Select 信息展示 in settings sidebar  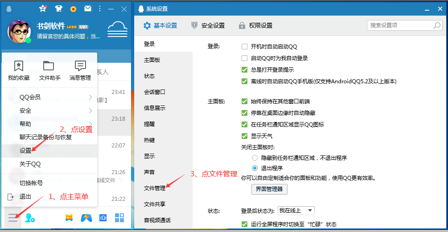163,108
